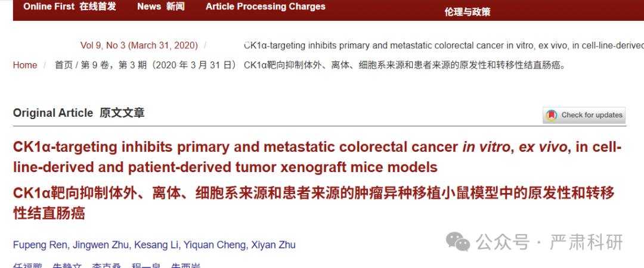Open the News menu item

pos(161,7)
